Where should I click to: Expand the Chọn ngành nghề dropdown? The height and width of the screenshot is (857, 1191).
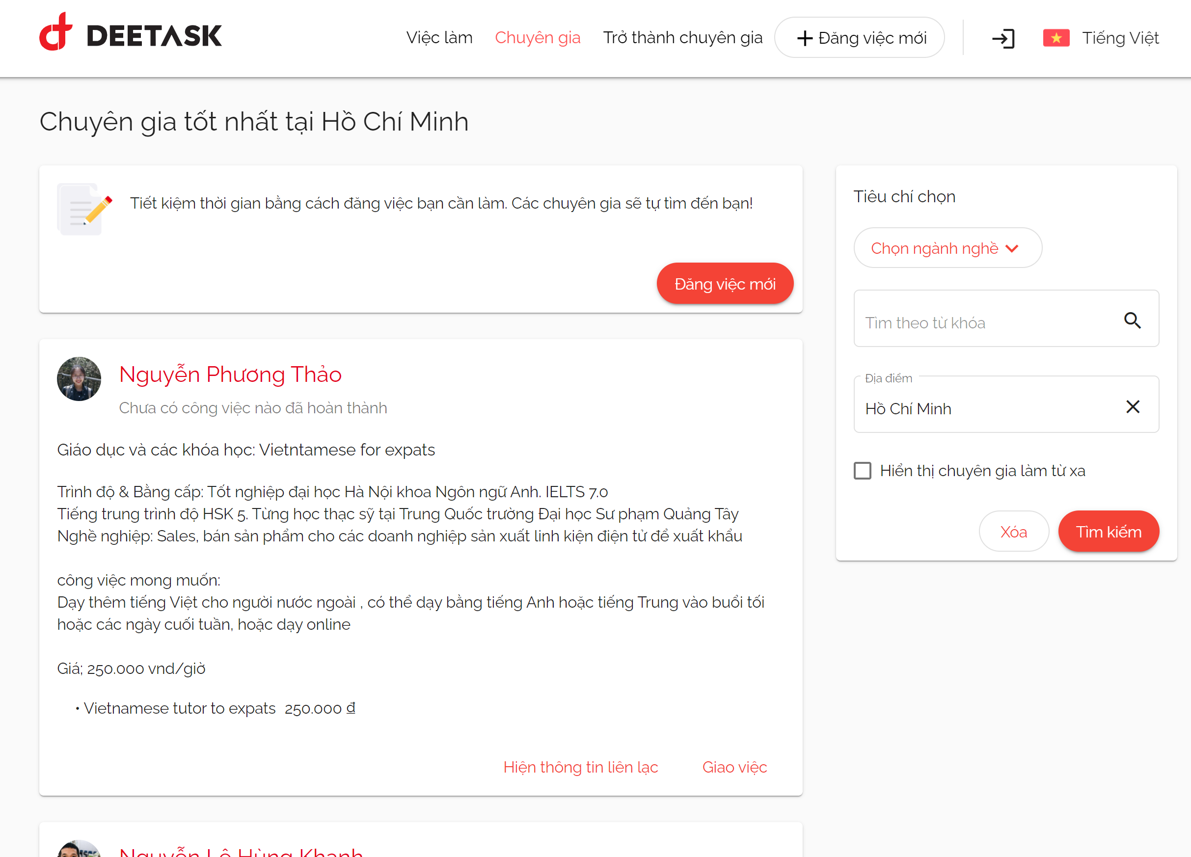point(947,248)
